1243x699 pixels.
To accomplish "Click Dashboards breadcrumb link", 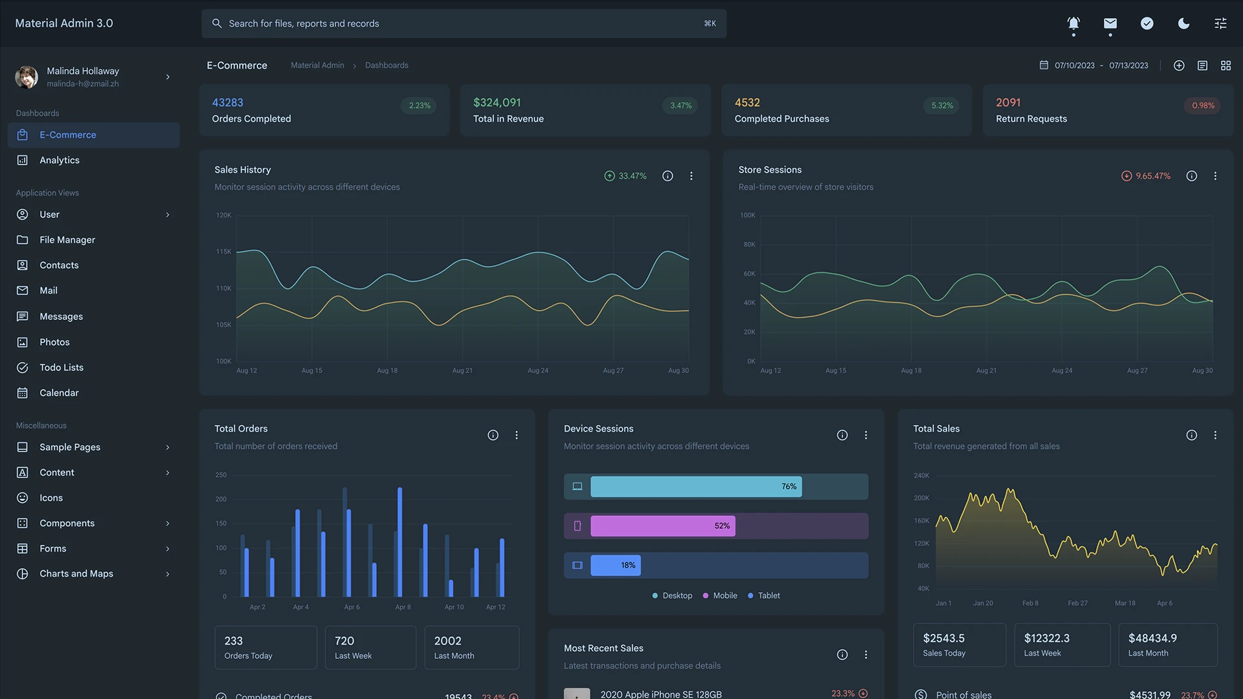I will 386,65.
